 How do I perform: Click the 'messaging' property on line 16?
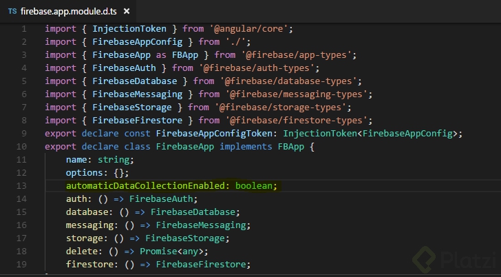pos(89,225)
